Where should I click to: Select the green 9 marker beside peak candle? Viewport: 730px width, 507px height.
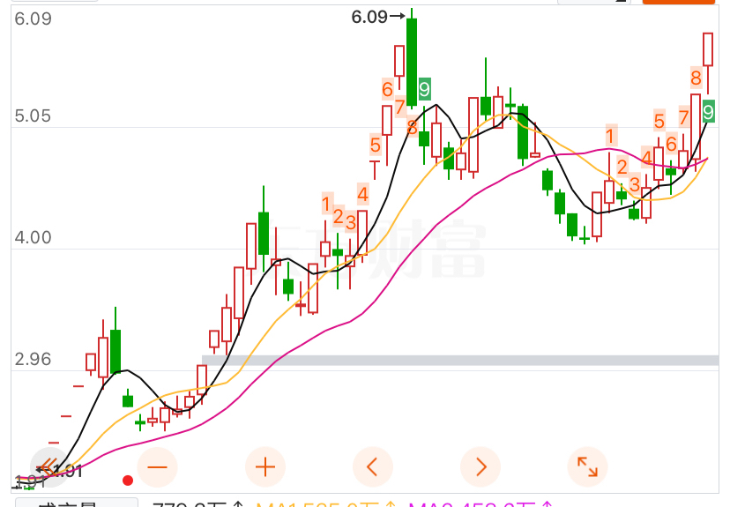424,89
